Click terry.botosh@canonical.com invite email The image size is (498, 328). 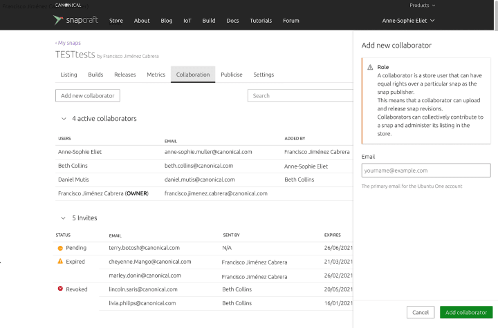click(x=144, y=248)
